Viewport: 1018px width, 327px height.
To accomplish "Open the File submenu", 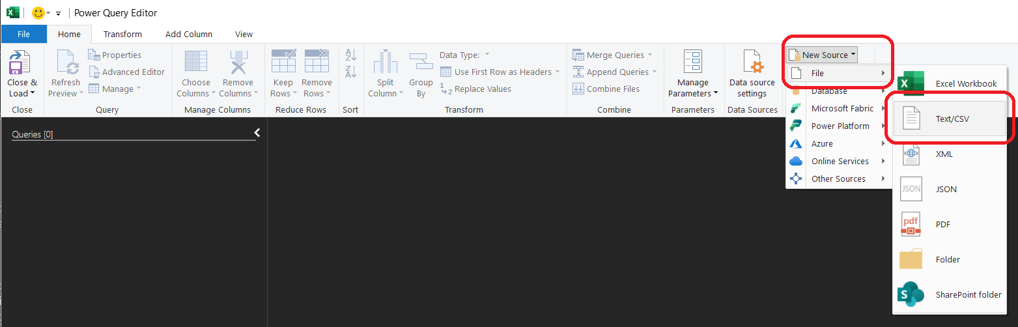I will coord(839,74).
